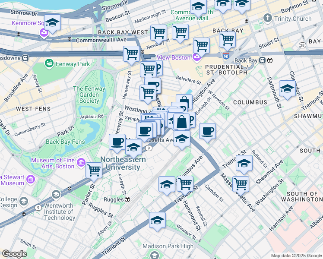
Task: Select the school marker above Northeastern University label
Action: (x=134, y=147)
